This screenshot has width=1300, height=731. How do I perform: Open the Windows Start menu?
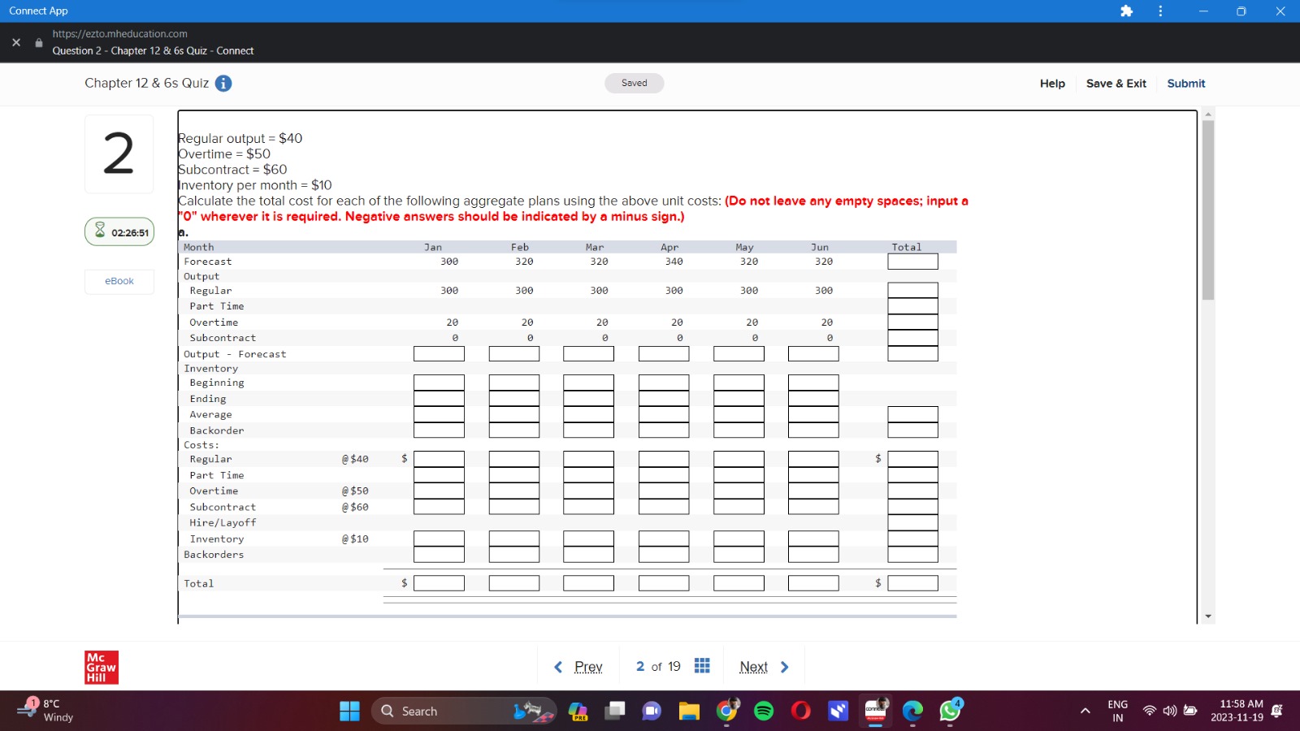pyautogui.click(x=349, y=712)
